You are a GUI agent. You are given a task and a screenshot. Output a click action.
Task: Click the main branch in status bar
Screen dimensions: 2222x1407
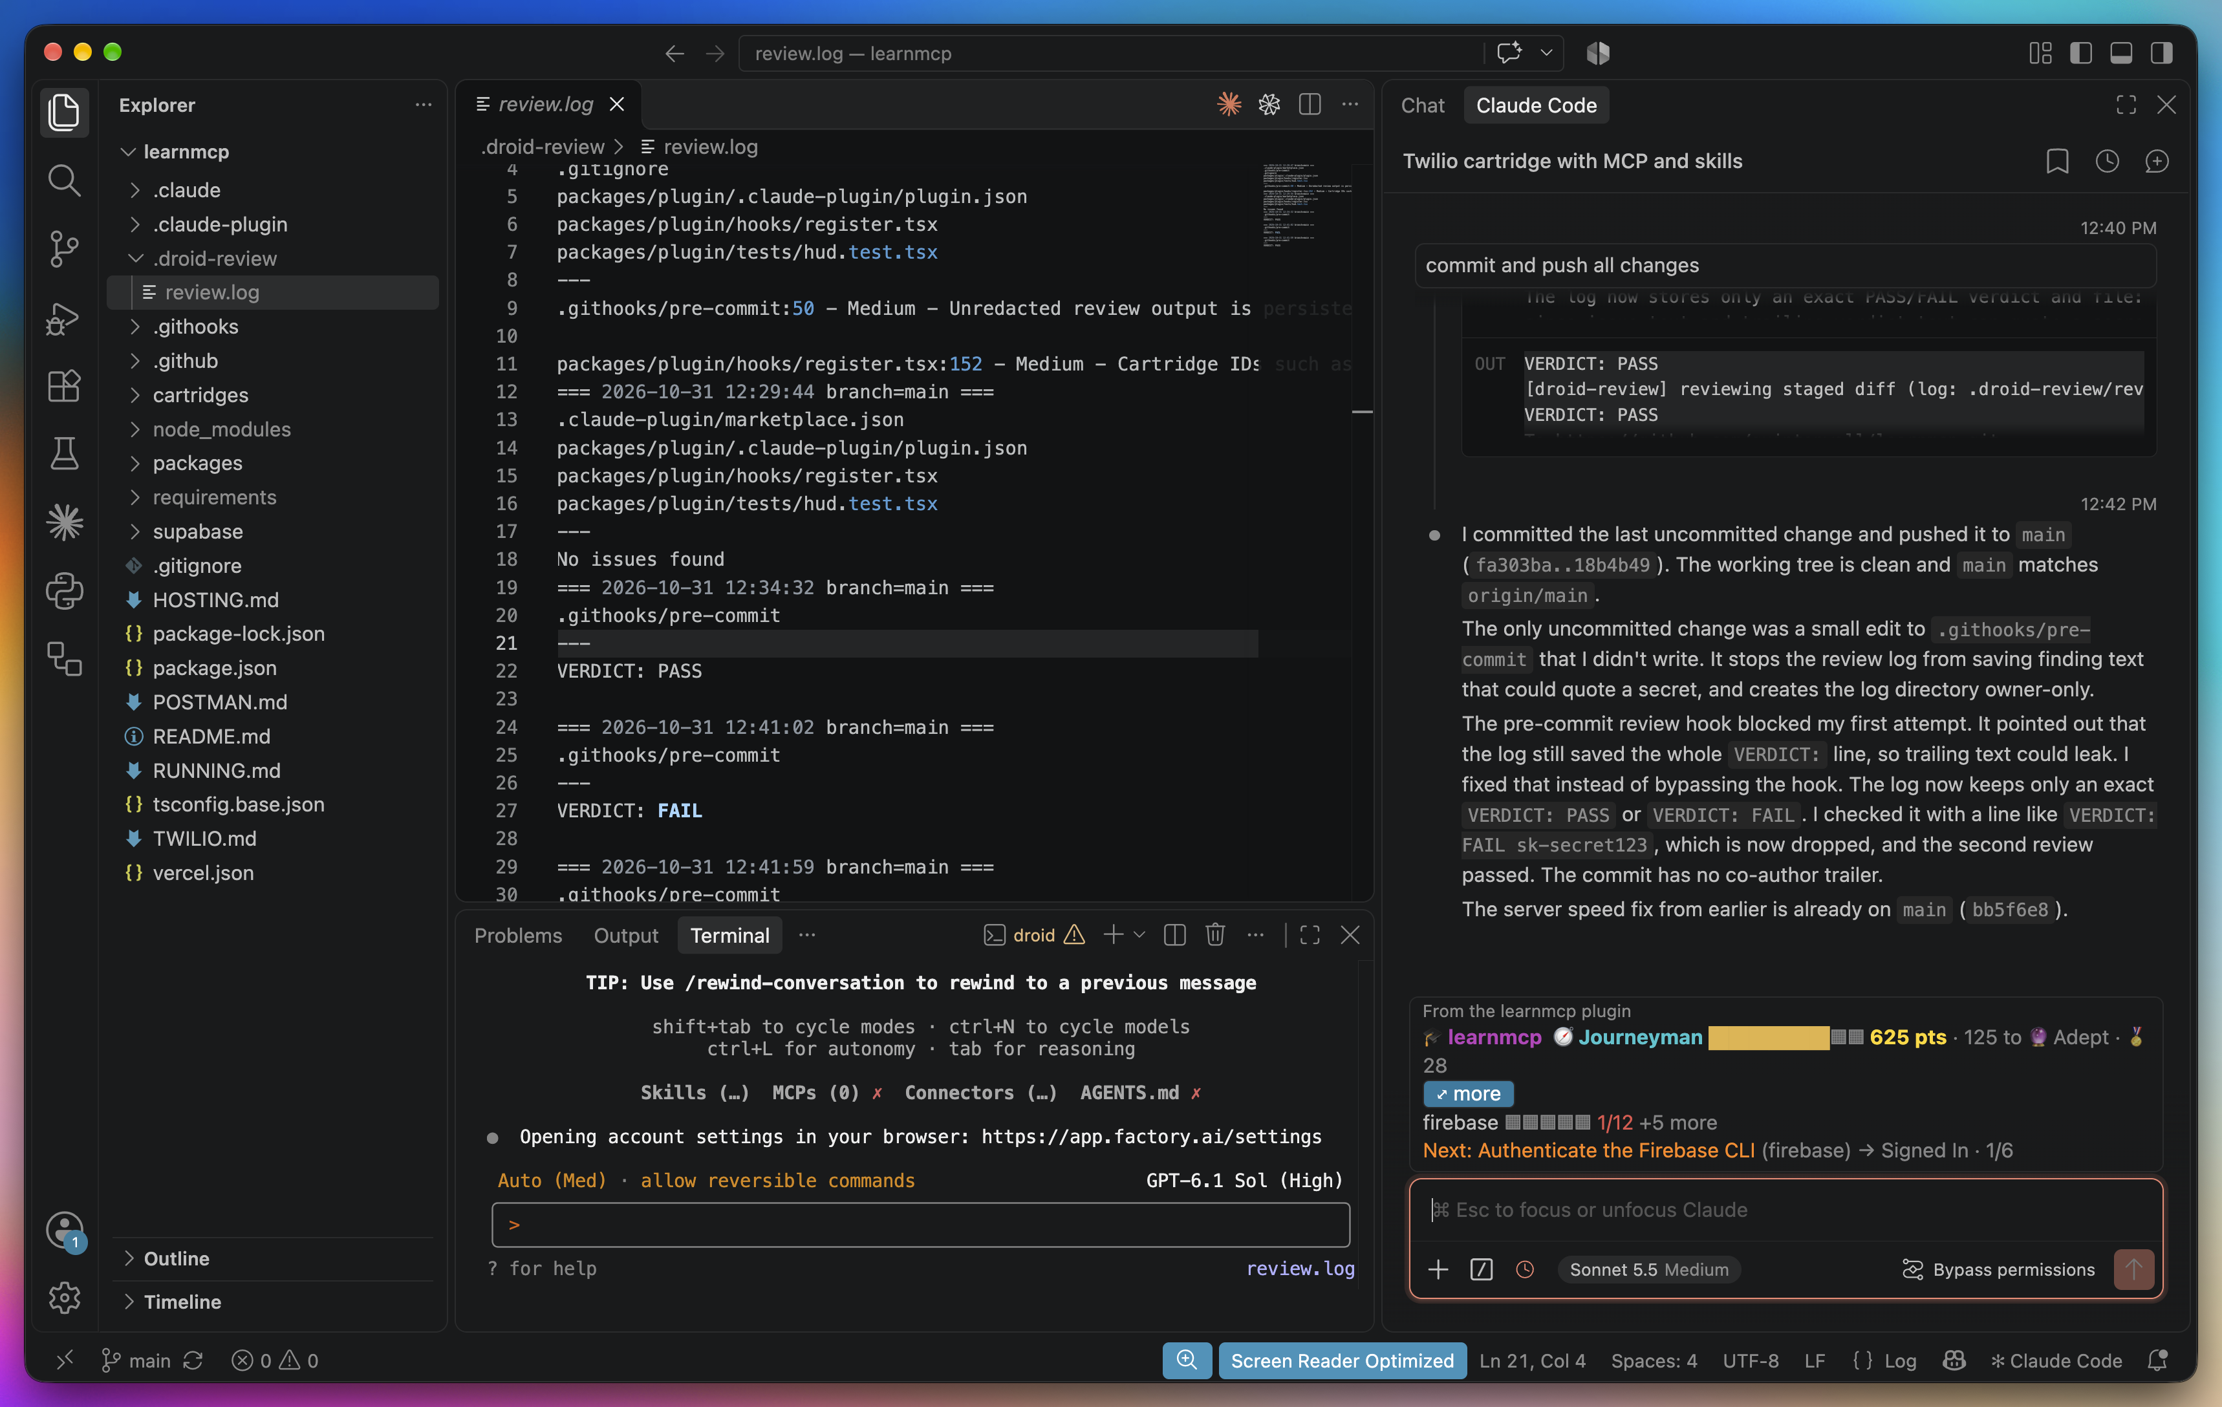(x=136, y=1361)
